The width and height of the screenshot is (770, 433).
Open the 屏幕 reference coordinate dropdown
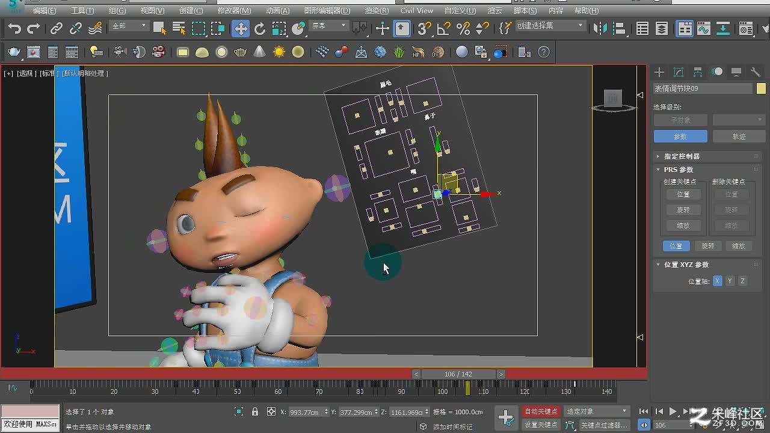point(328,26)
